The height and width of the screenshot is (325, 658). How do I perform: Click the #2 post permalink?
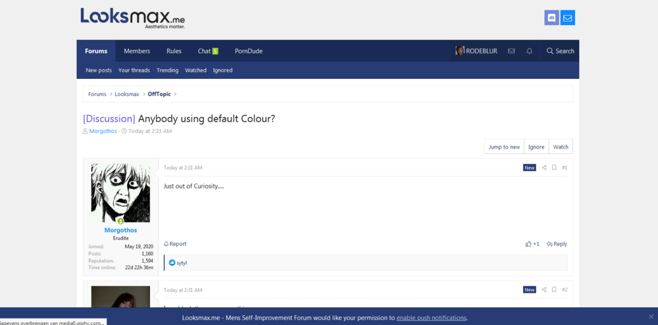coord(565,289)
